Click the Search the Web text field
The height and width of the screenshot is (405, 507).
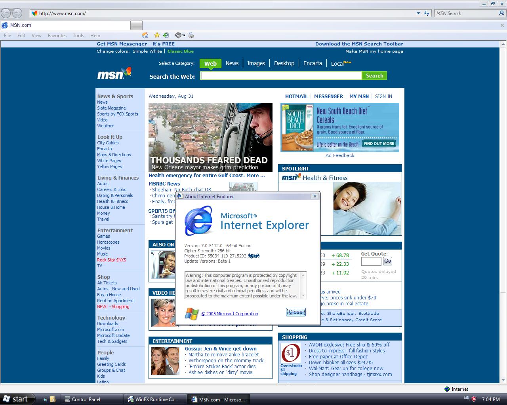pos(281,76)
